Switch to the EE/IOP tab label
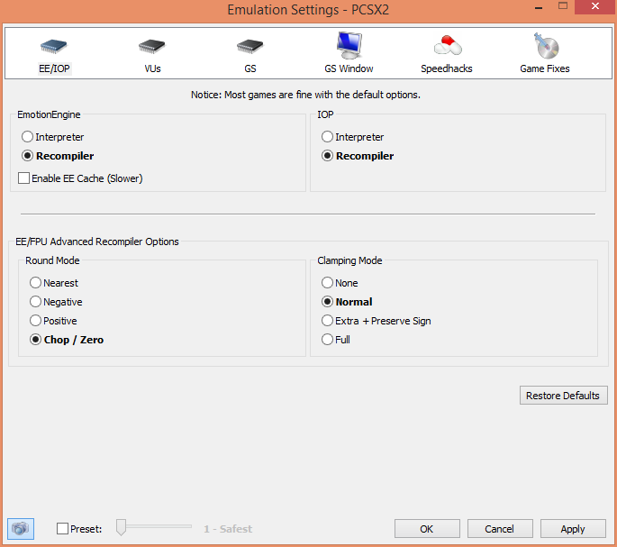 pyautogui.click(x=54, y=68)
